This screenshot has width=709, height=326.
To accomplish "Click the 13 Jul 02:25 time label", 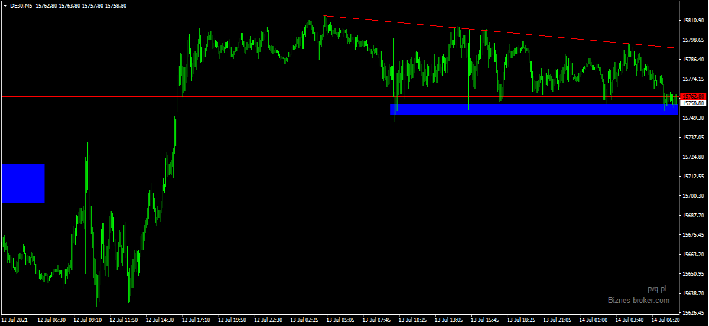I will pyautogui.click(x=304, y=320).
